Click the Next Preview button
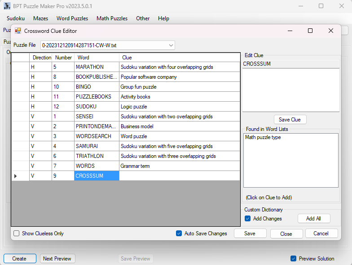The image size is (352, 265). click(57, 259)
